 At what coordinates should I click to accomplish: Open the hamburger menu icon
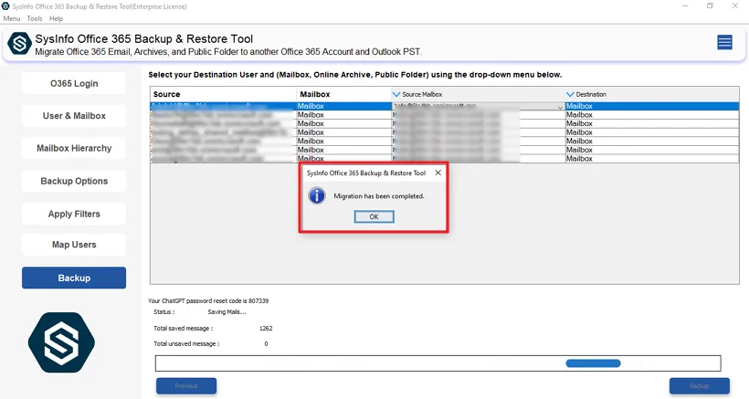pos(724,43)
